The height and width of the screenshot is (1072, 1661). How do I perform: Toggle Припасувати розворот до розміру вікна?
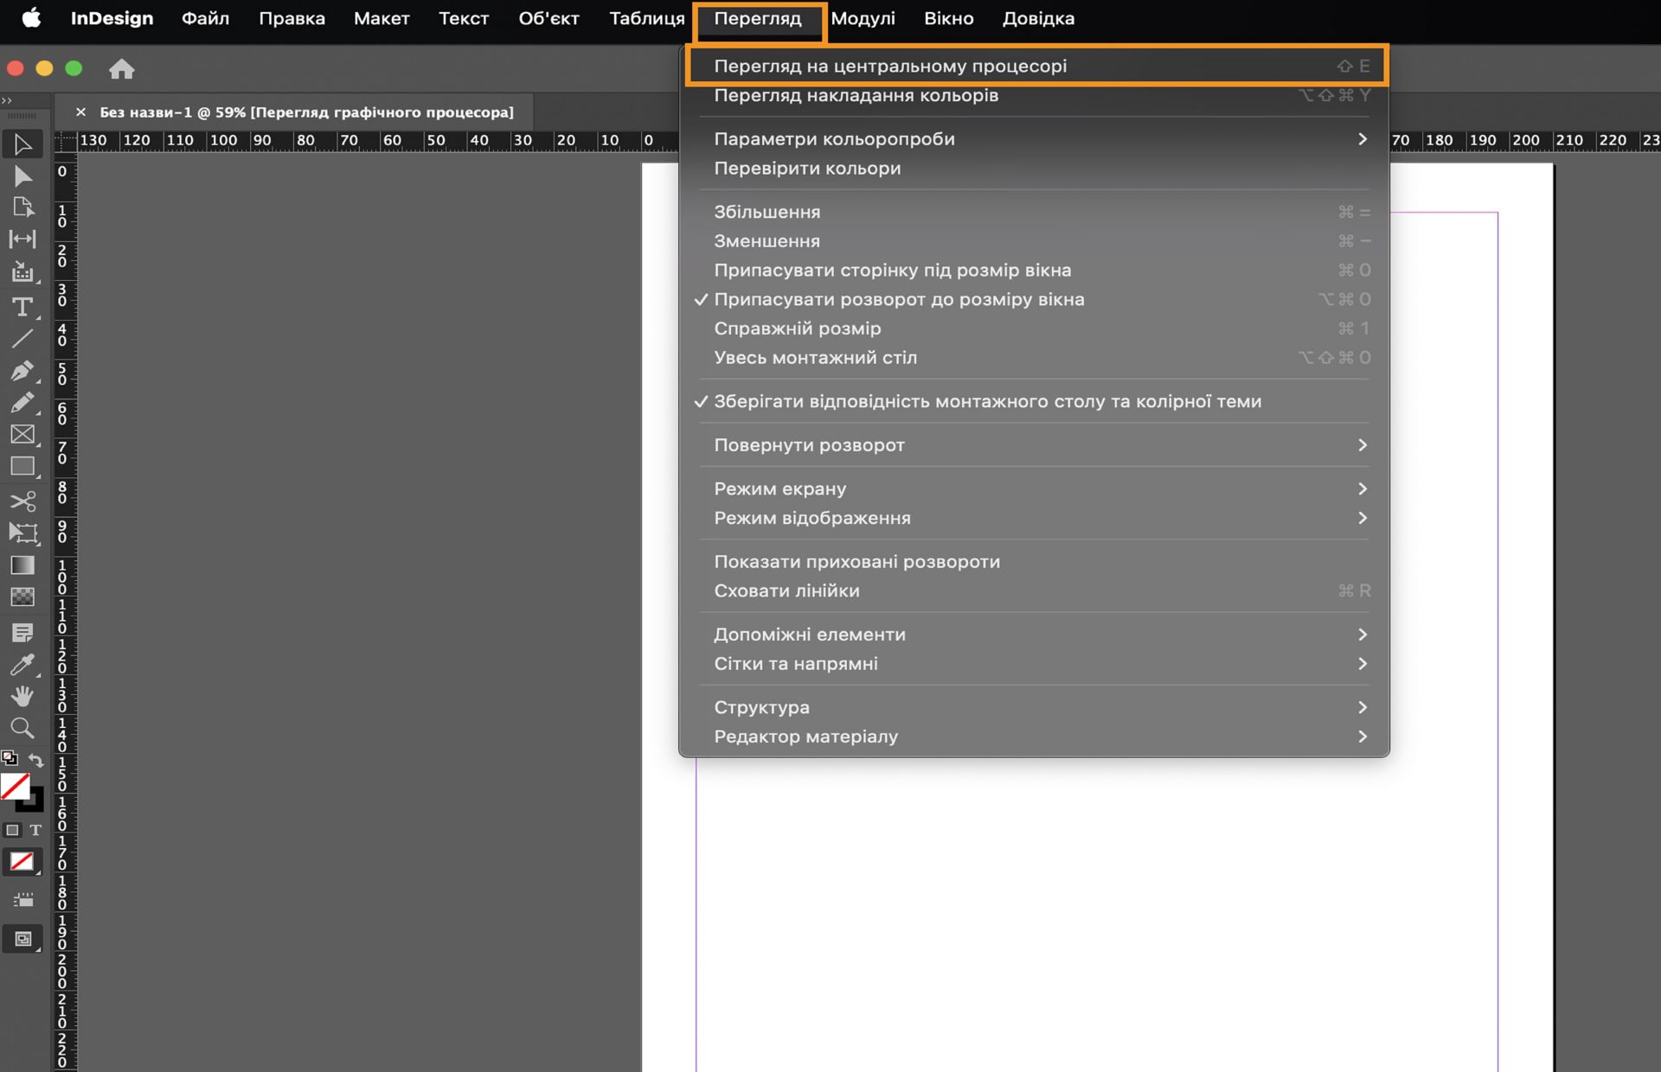pyautogui.click(x=898, y=299)
